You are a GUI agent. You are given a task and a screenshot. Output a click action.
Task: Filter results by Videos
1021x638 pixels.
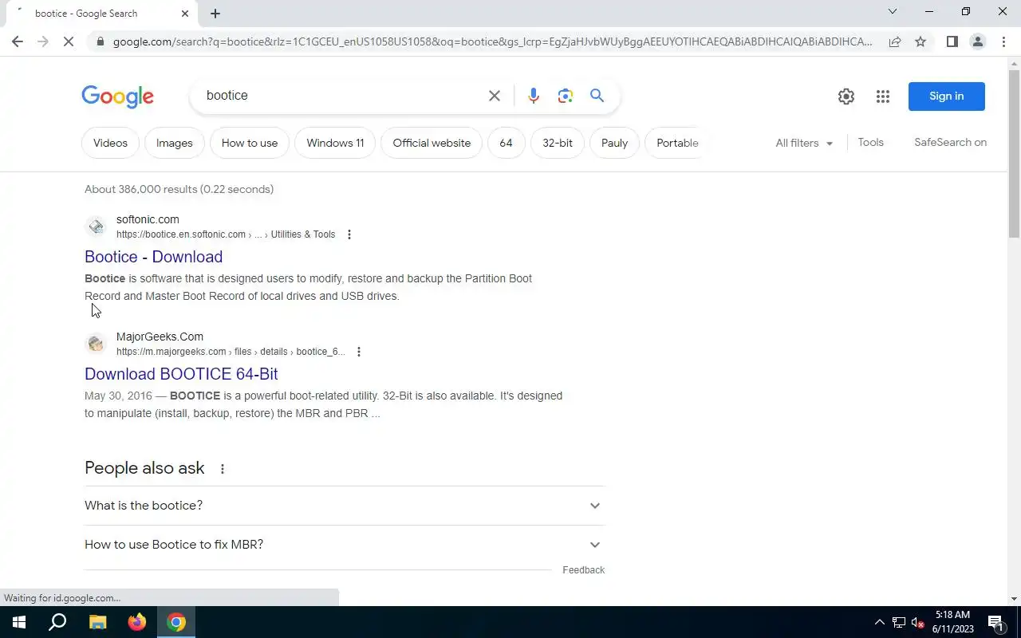click(x=110, y=143)
